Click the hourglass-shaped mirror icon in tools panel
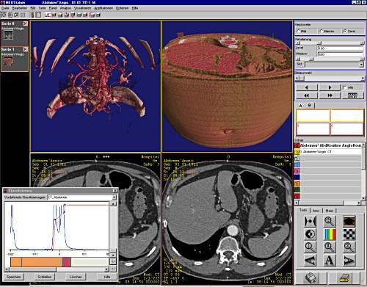Image resolution: width=367 pixels, height=287 pixels. tap(310, 221)
